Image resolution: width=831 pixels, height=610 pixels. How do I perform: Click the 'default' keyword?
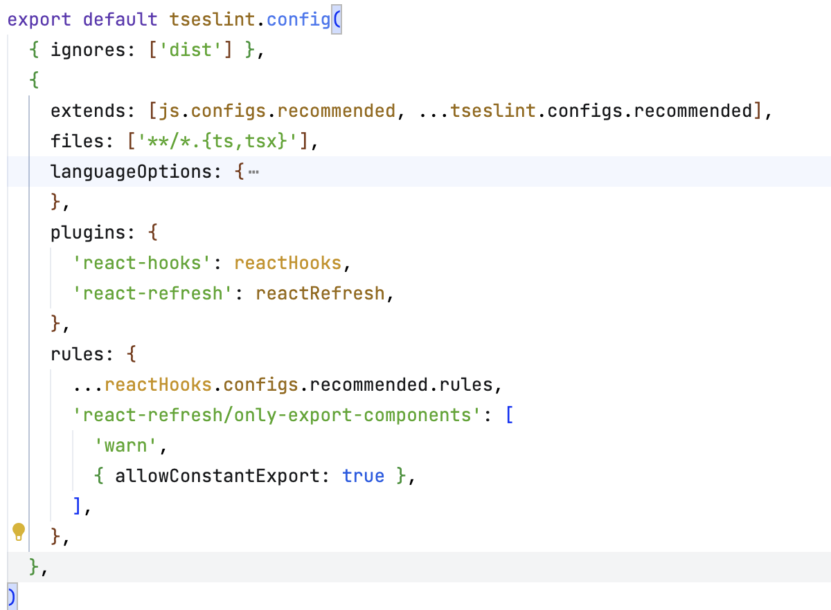click(x=121, y=19)
